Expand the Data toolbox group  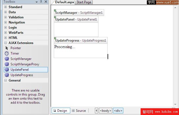pyautogui.click(x=5, y=12)
